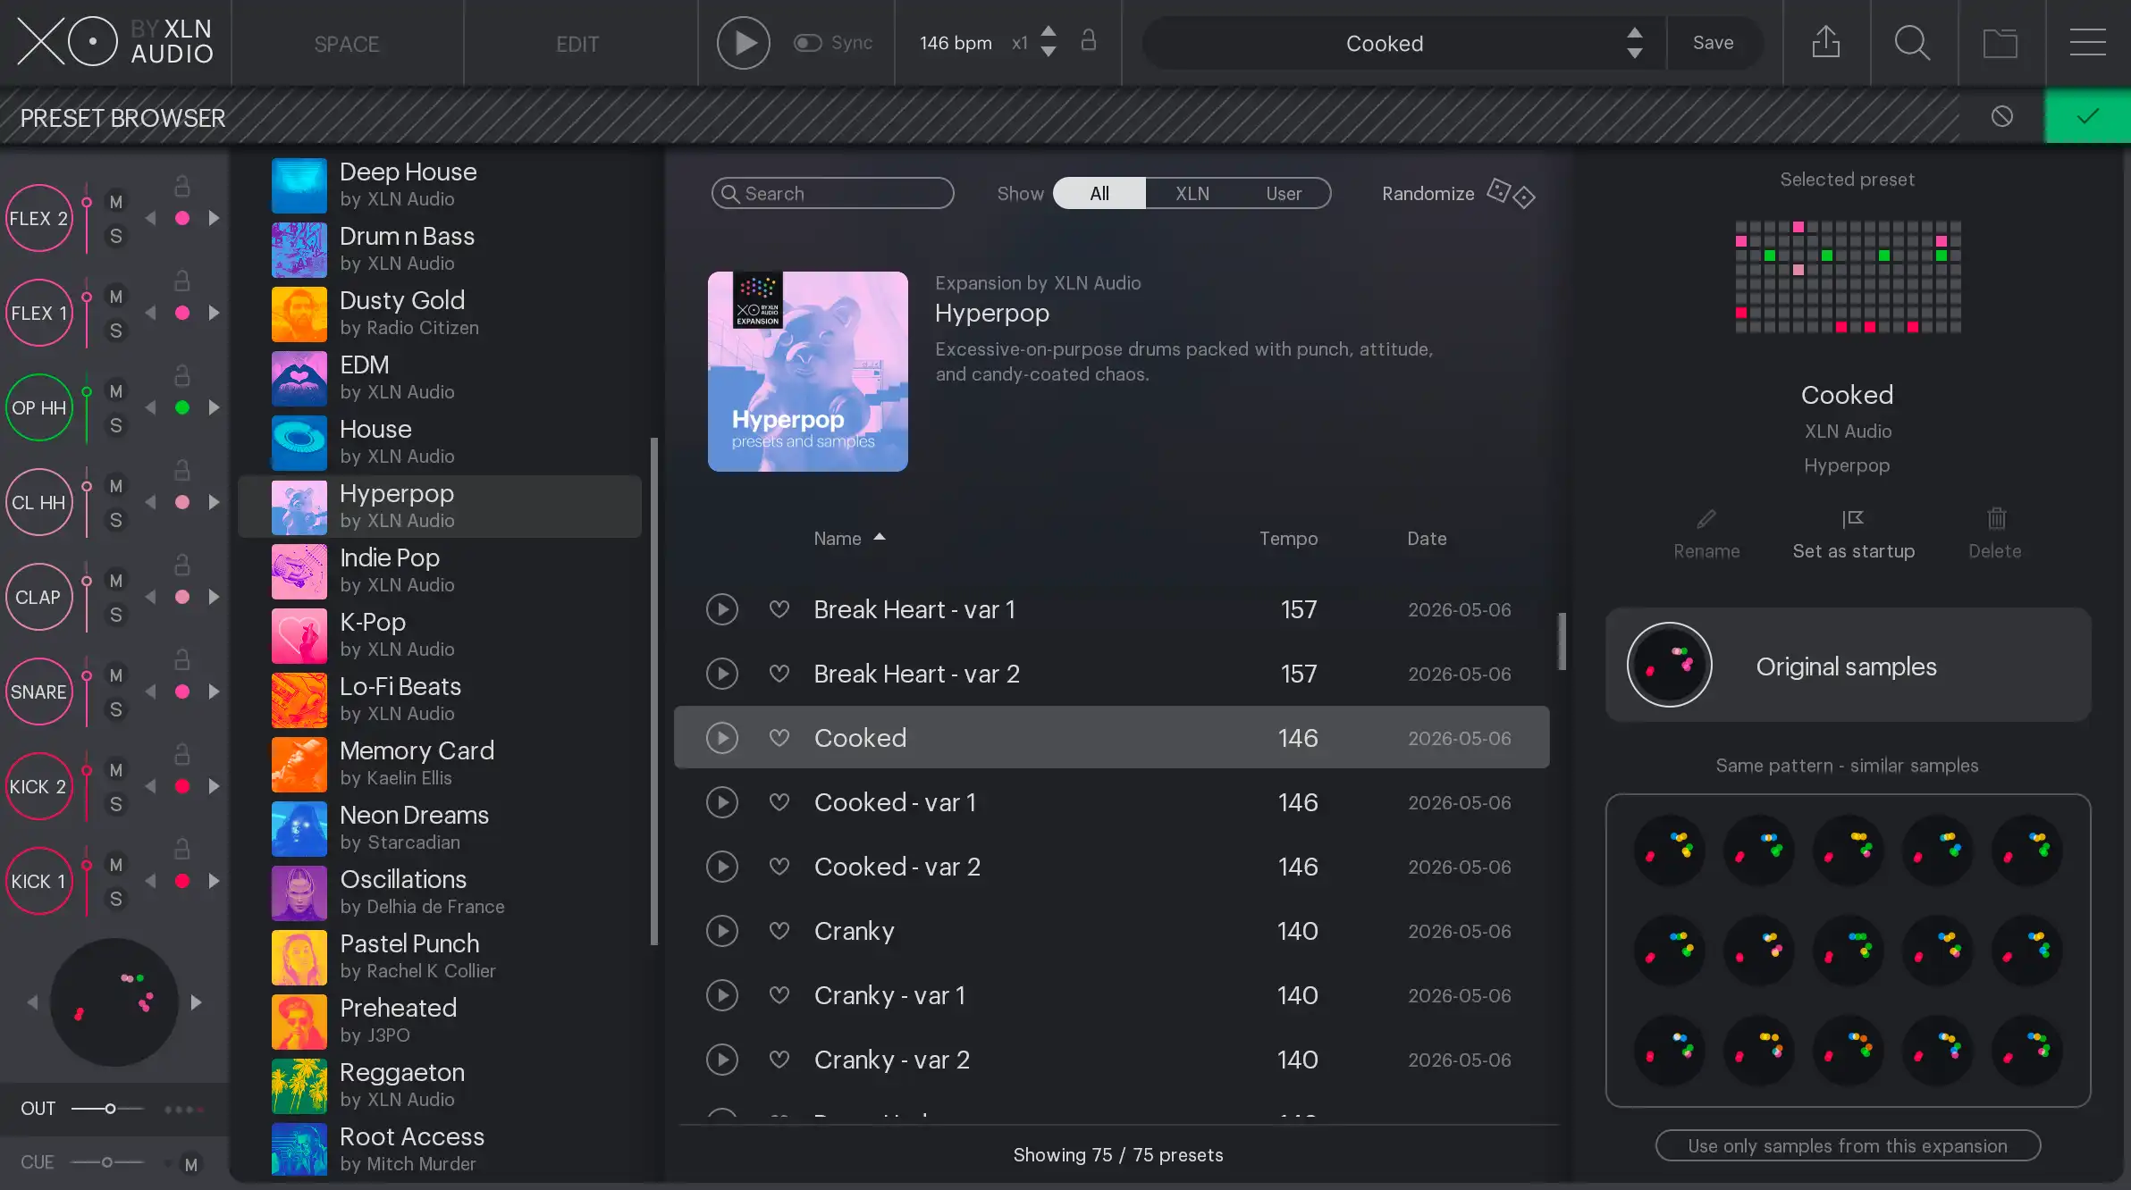
Task: Click the Rename pencil icon
Action: pos(1706,519)
